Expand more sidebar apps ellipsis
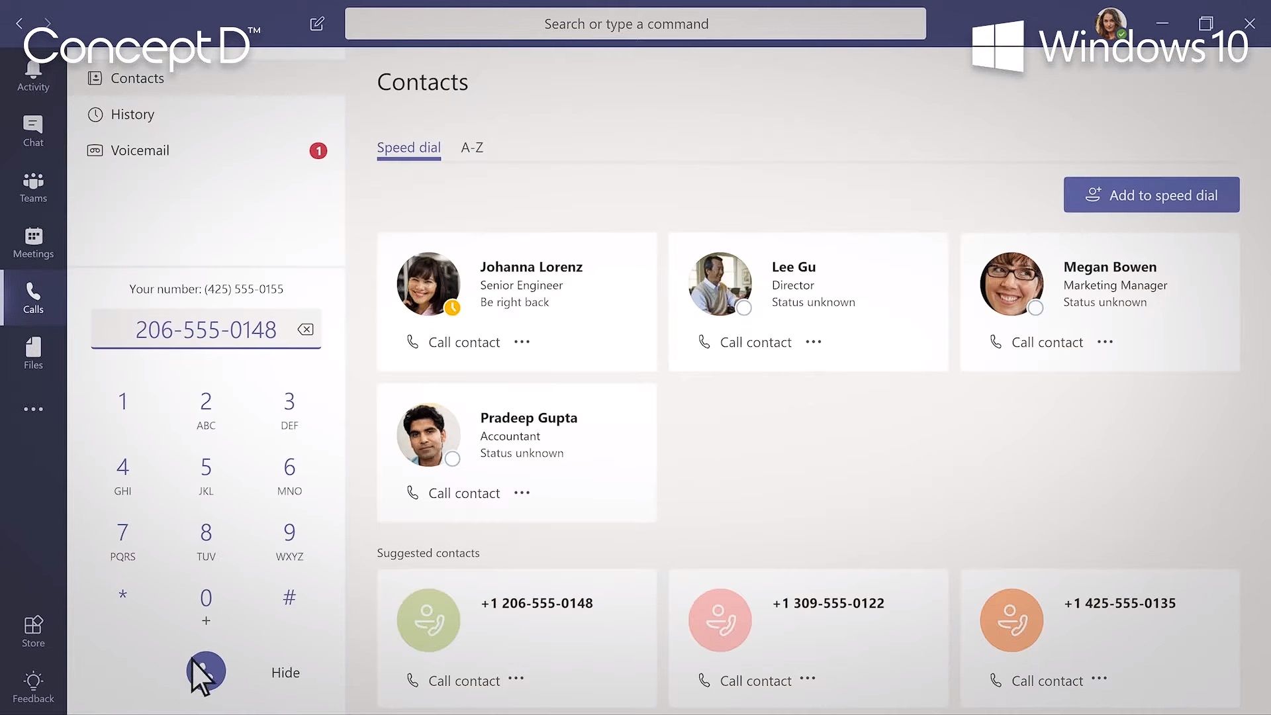The height and width of the screenshot is (715, 1271). point(33,409)
